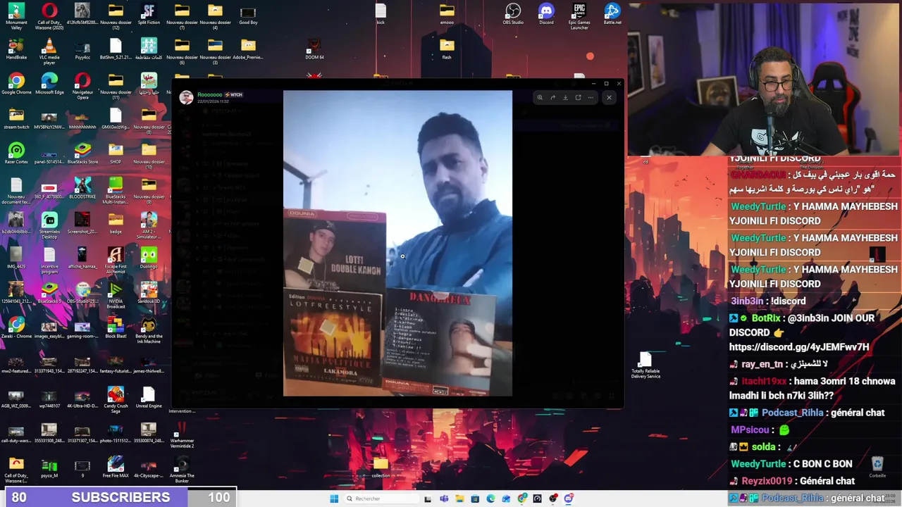This screenshot has height=507, width=902.
Task: Open Warhammer Vermintide 2 shortcut
Action: point(182,434)
